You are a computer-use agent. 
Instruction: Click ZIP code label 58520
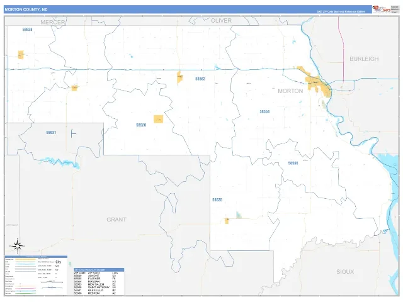tap(141, 125)
